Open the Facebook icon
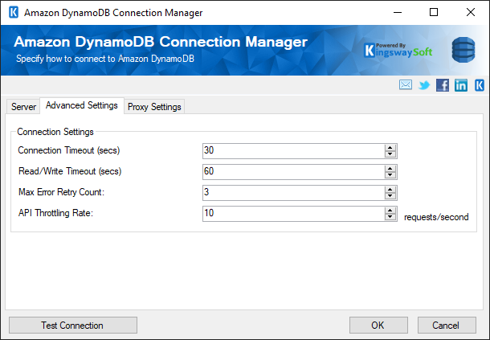This screenshot has width=490, height=340. tap(442, 85)
